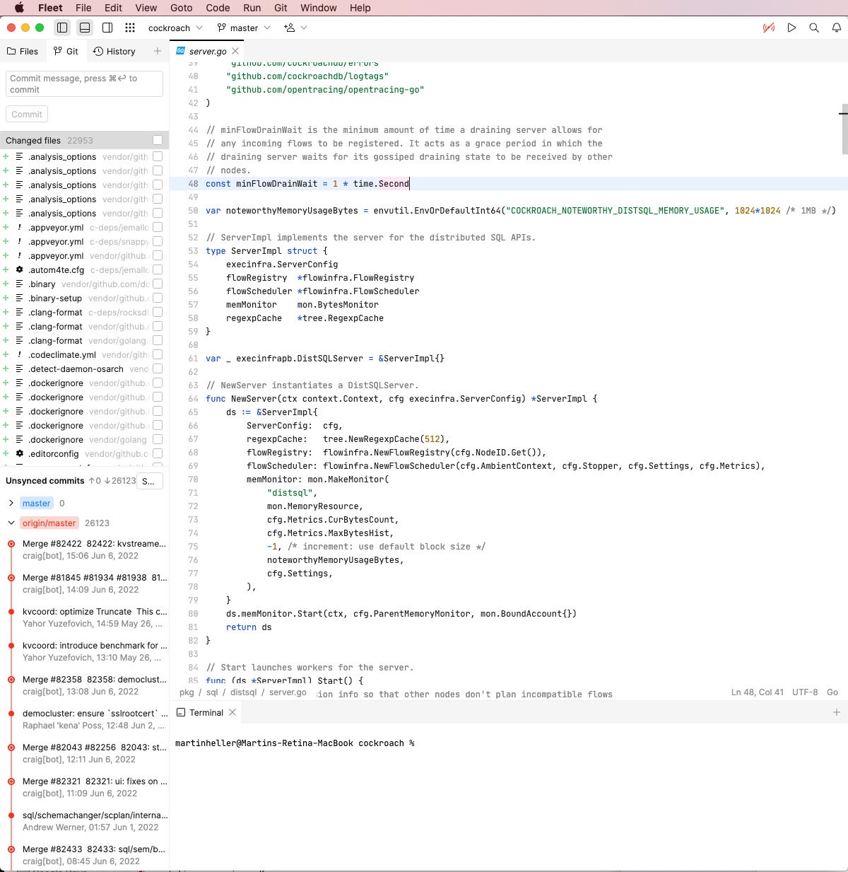Viewport: 848px width, 872px height.
Task: Toggle the bottom panel icon
Action: click(x=85, y=28)
